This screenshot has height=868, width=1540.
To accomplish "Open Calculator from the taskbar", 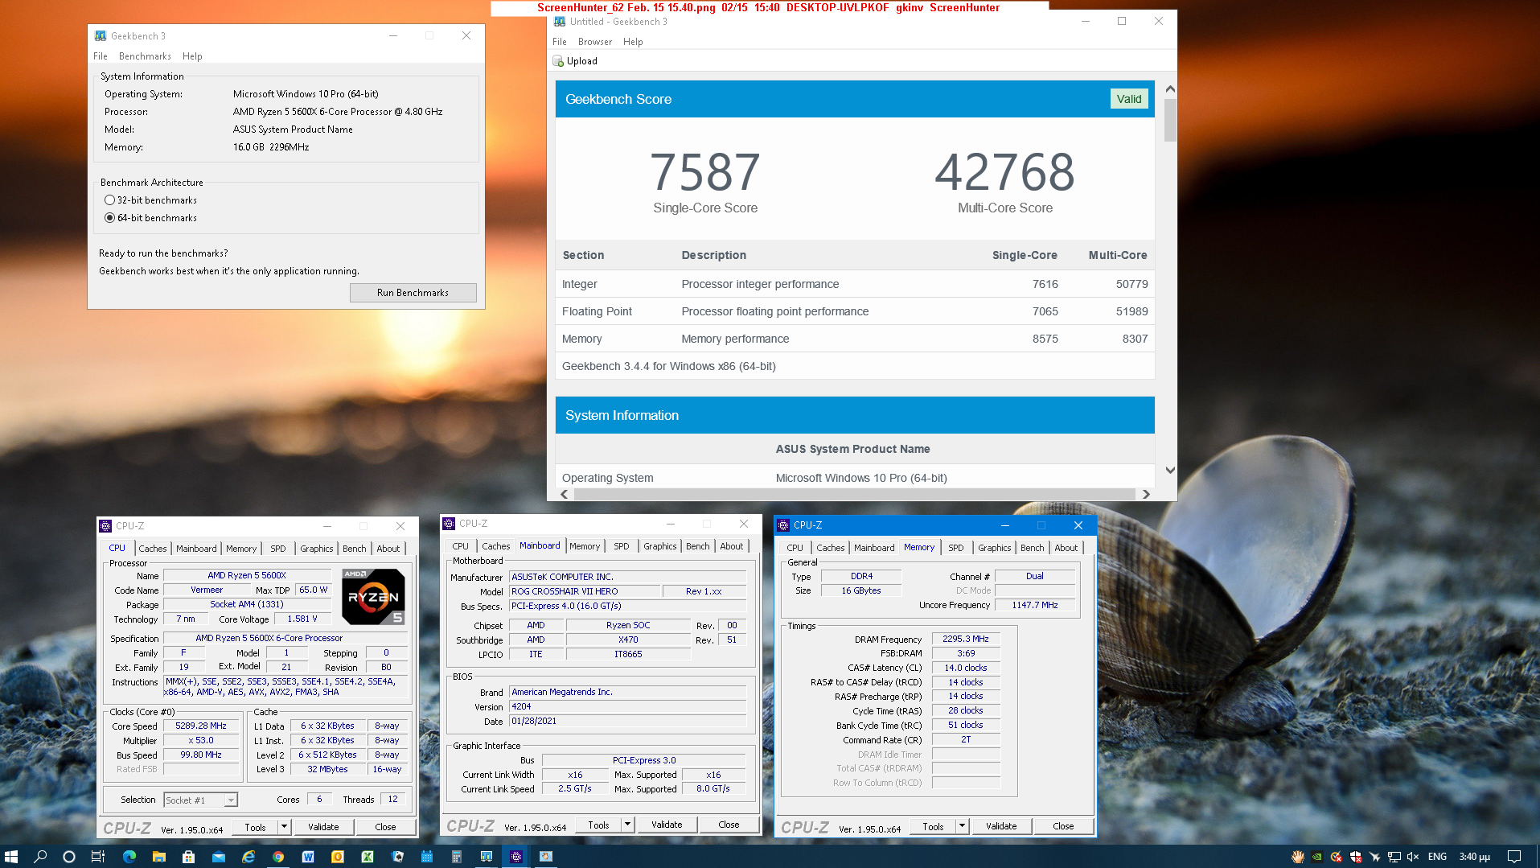I will (x=457, y=857).
